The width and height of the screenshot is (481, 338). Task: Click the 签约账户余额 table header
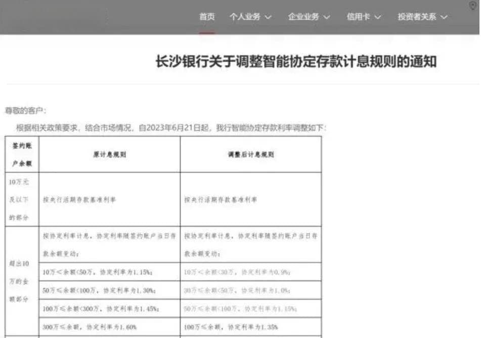pos(22,154)
